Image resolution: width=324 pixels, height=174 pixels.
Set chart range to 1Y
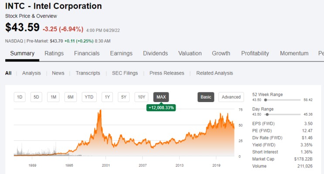(x=107, y=97)
